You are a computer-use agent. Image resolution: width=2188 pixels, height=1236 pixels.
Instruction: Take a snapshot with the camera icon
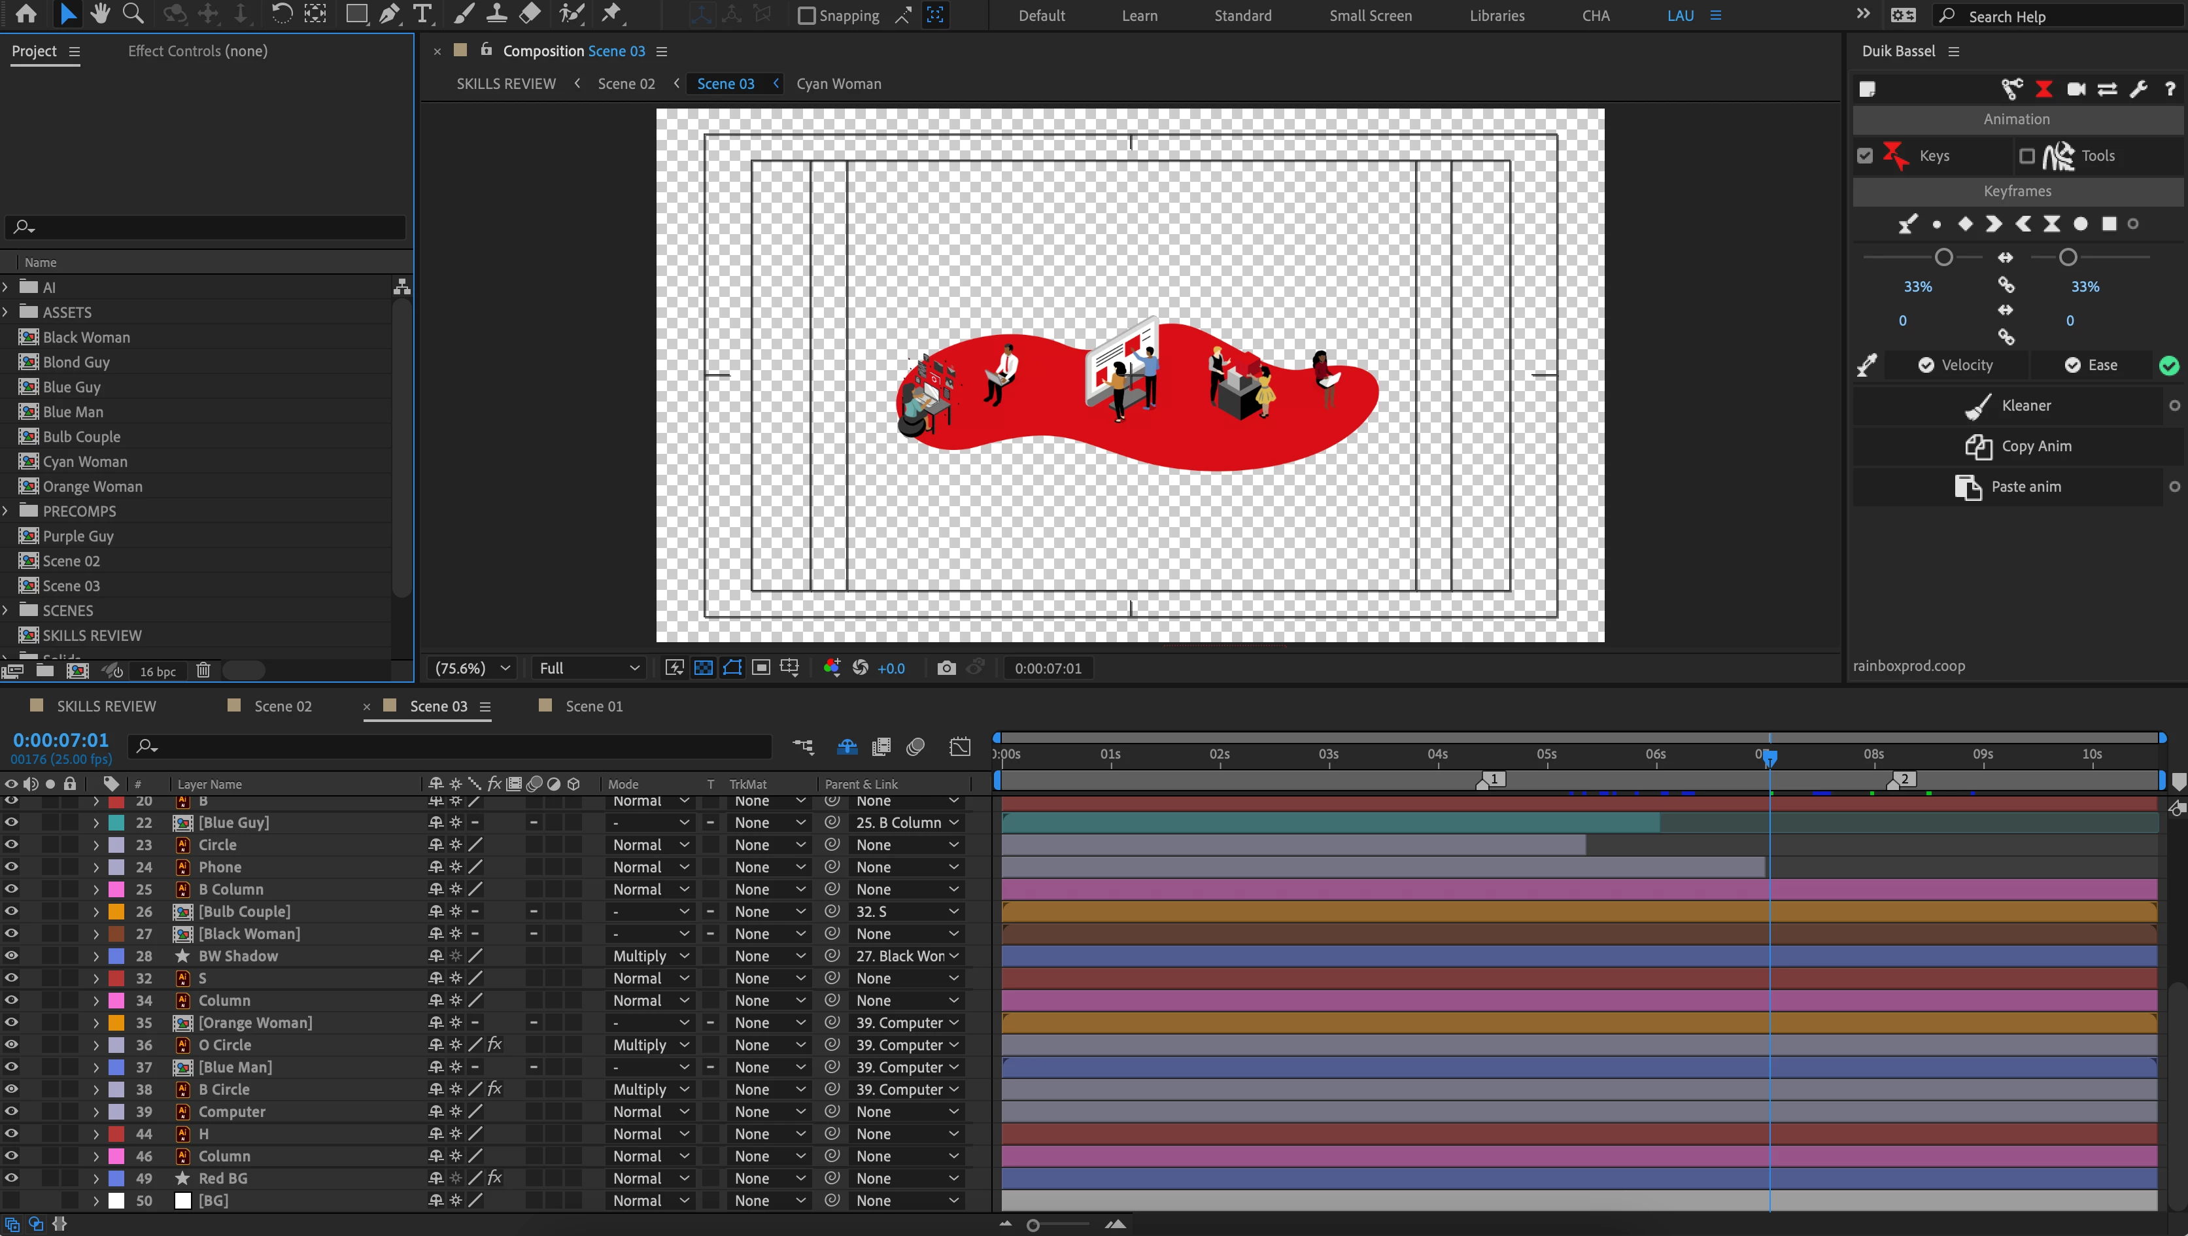coord(946,668)
